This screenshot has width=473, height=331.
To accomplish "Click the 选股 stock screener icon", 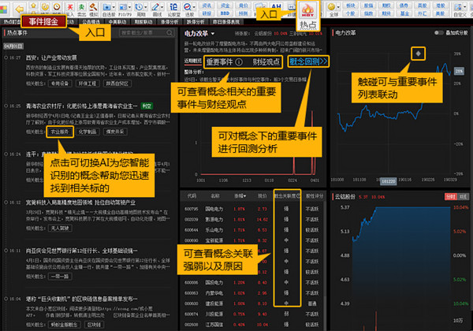I will (x=188, y=7).
